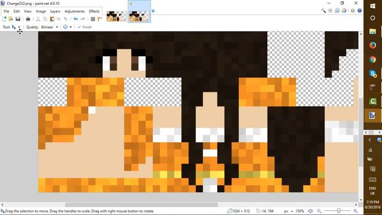Open the File menu
The width and height of the screenshot is (382, 215).
[7, 11]
